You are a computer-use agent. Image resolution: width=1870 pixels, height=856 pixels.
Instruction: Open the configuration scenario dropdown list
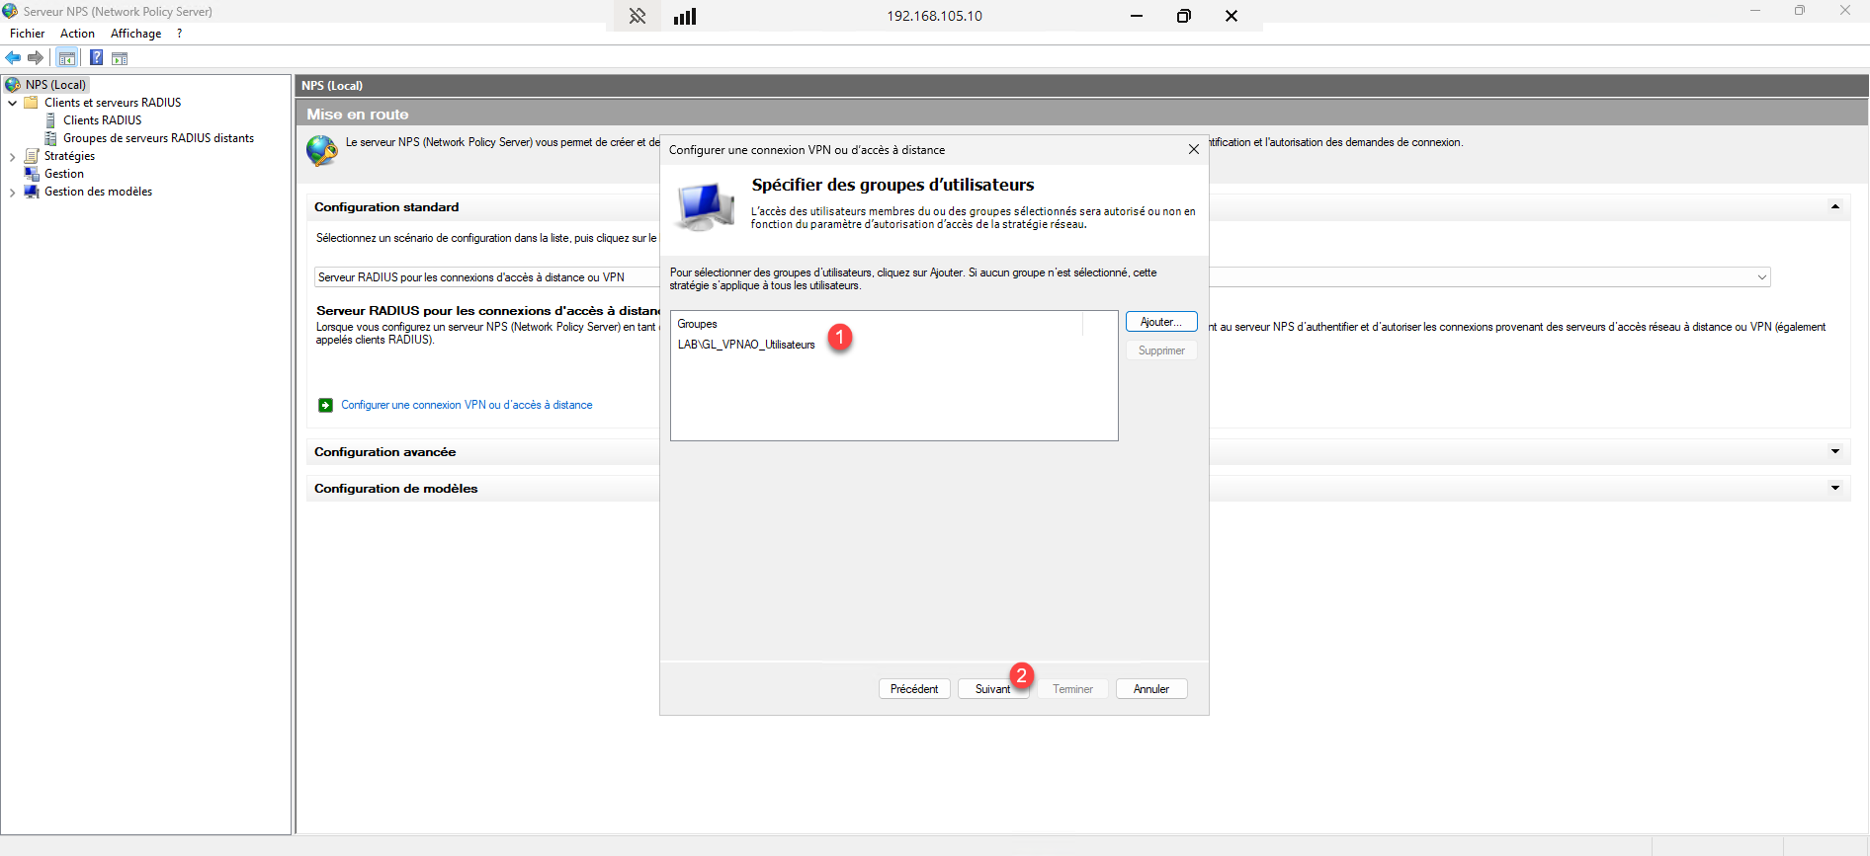tap(1761, 277)
